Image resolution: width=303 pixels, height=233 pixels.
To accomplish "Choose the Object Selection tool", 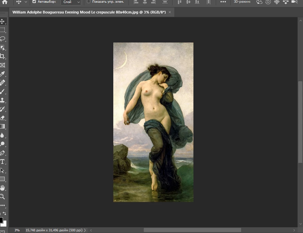I will [2, 48].
